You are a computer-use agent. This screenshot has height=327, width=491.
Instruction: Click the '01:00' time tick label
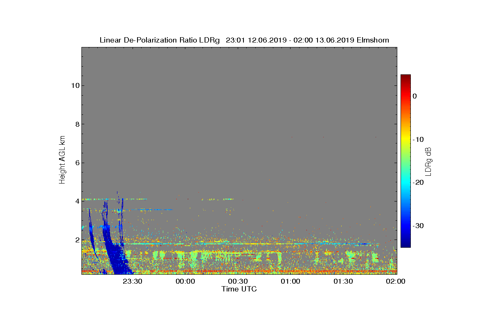coord(291,282)
